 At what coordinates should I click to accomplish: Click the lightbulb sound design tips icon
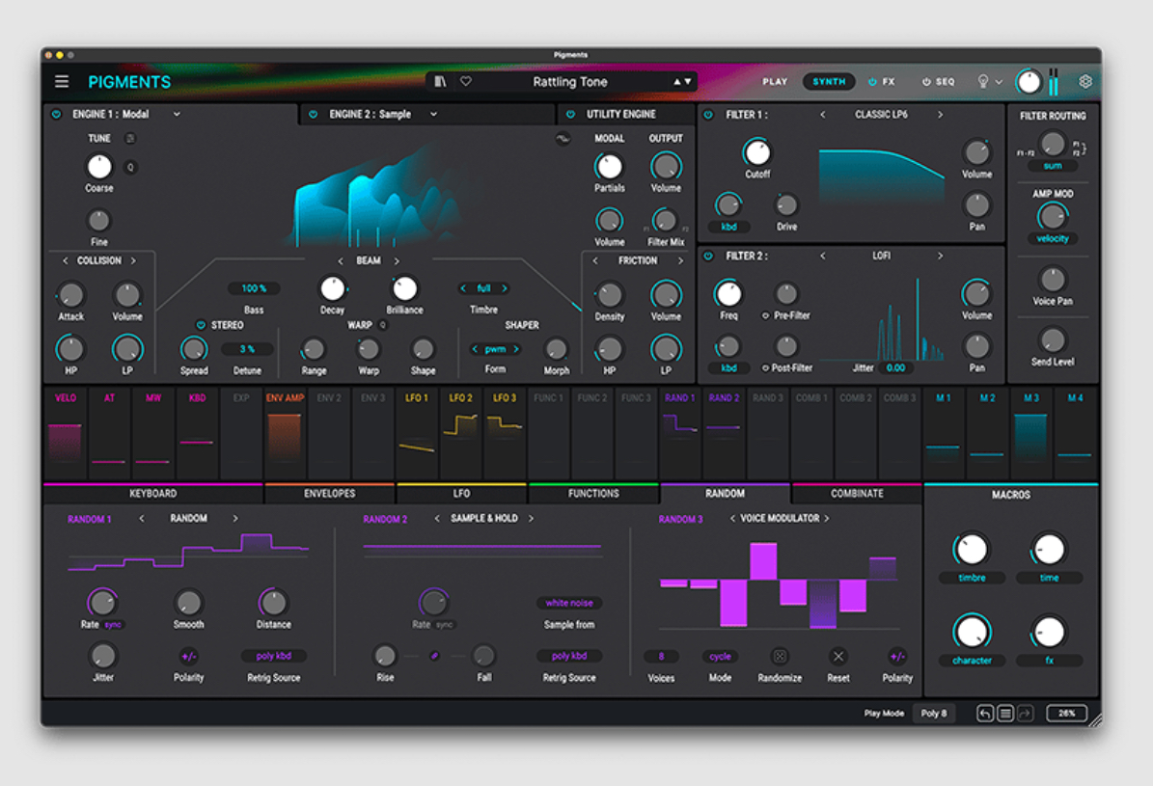click(982, 82)
